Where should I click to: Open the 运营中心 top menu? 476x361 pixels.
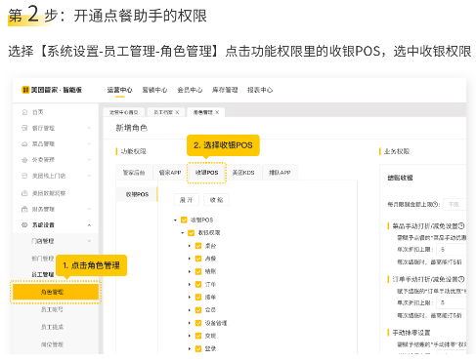119,90
